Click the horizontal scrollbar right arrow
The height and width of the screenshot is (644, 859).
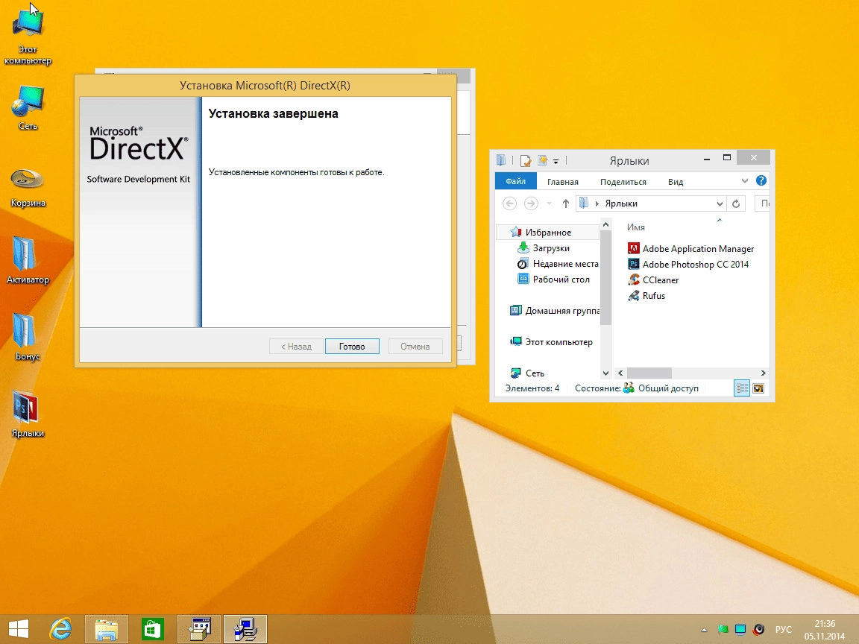[763, 373]
